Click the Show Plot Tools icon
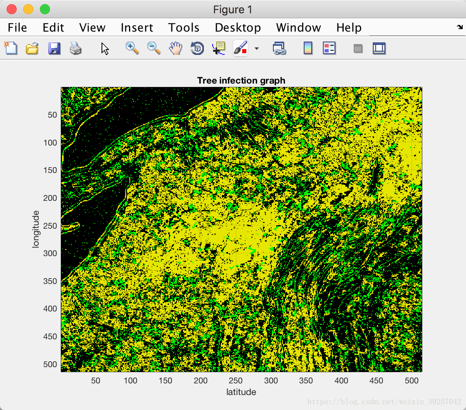Screen dimensions: 466x410 click(x=379, y=48)
